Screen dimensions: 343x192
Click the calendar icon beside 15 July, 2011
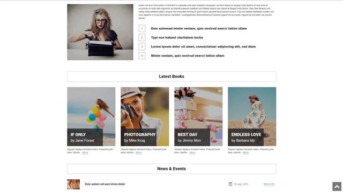coord(230,184)
